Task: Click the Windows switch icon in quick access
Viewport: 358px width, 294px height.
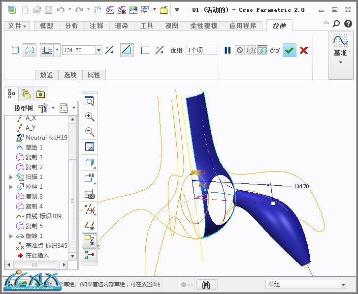Action: coord(145,10)
